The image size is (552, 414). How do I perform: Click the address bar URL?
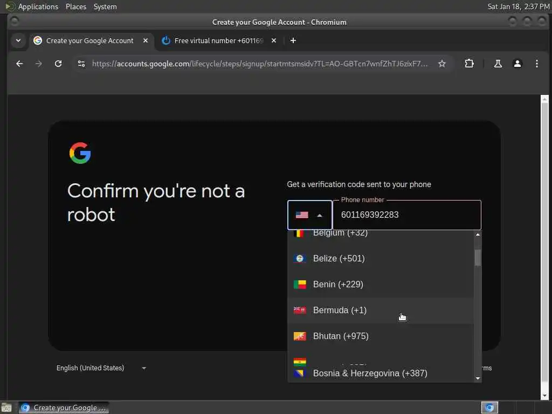click(x=260, y=64)
